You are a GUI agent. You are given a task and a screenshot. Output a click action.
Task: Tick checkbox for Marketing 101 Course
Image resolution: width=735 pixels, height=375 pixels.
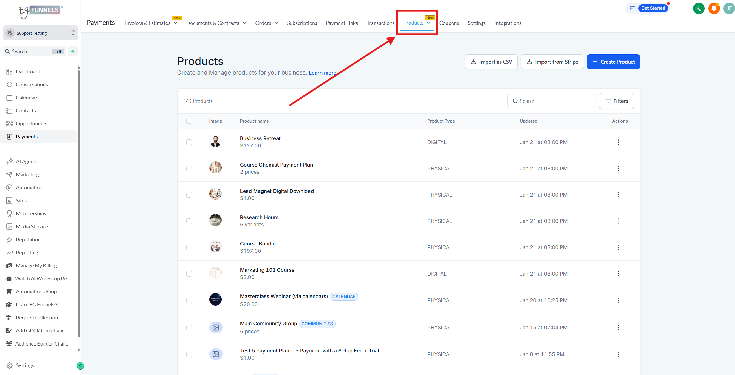click(x=189, y=274)
